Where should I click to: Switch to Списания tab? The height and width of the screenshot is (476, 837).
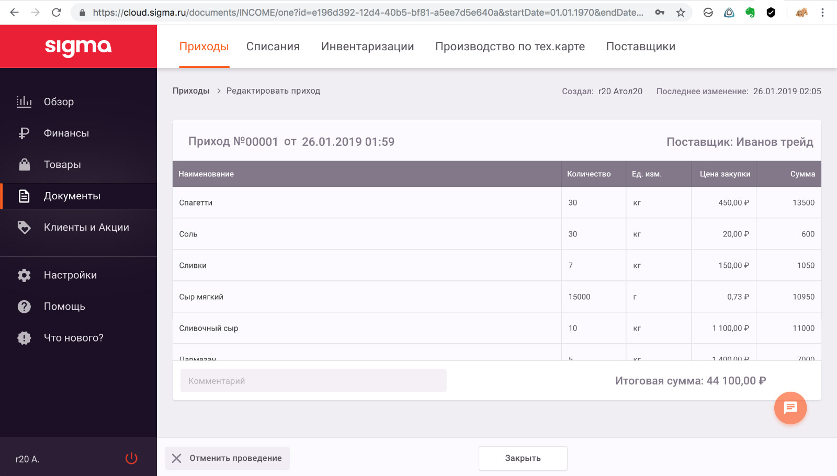pyautogui.click(x=273, y=47)
